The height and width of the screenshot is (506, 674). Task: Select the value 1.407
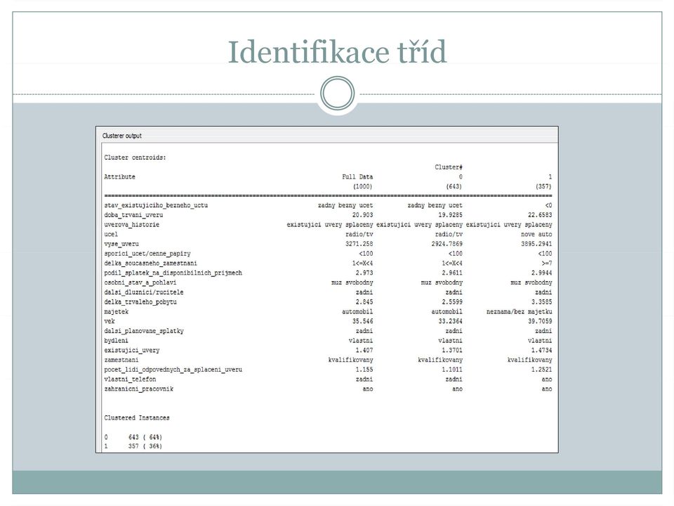pos(364,350)
